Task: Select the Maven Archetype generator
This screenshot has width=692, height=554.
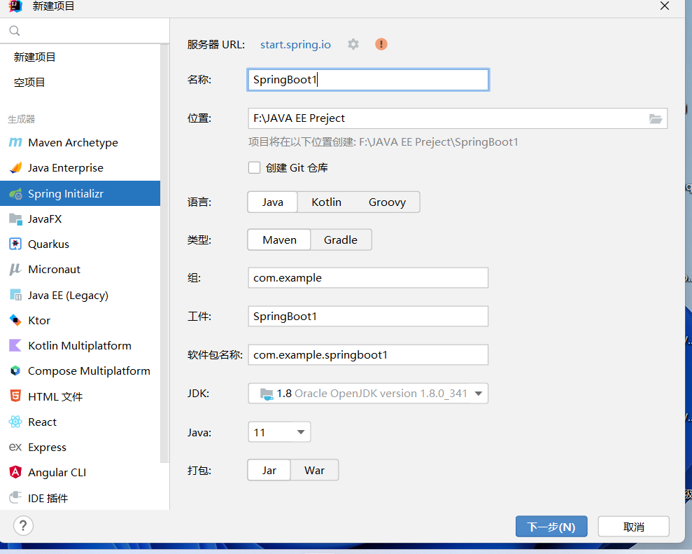Action: (x=72, y=142)
